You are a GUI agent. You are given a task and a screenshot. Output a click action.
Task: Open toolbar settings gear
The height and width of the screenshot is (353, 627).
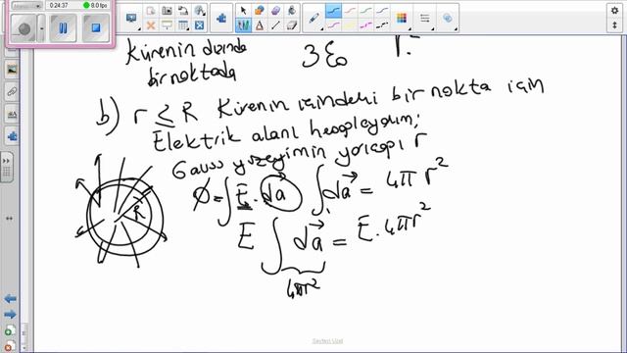(614, 11)
